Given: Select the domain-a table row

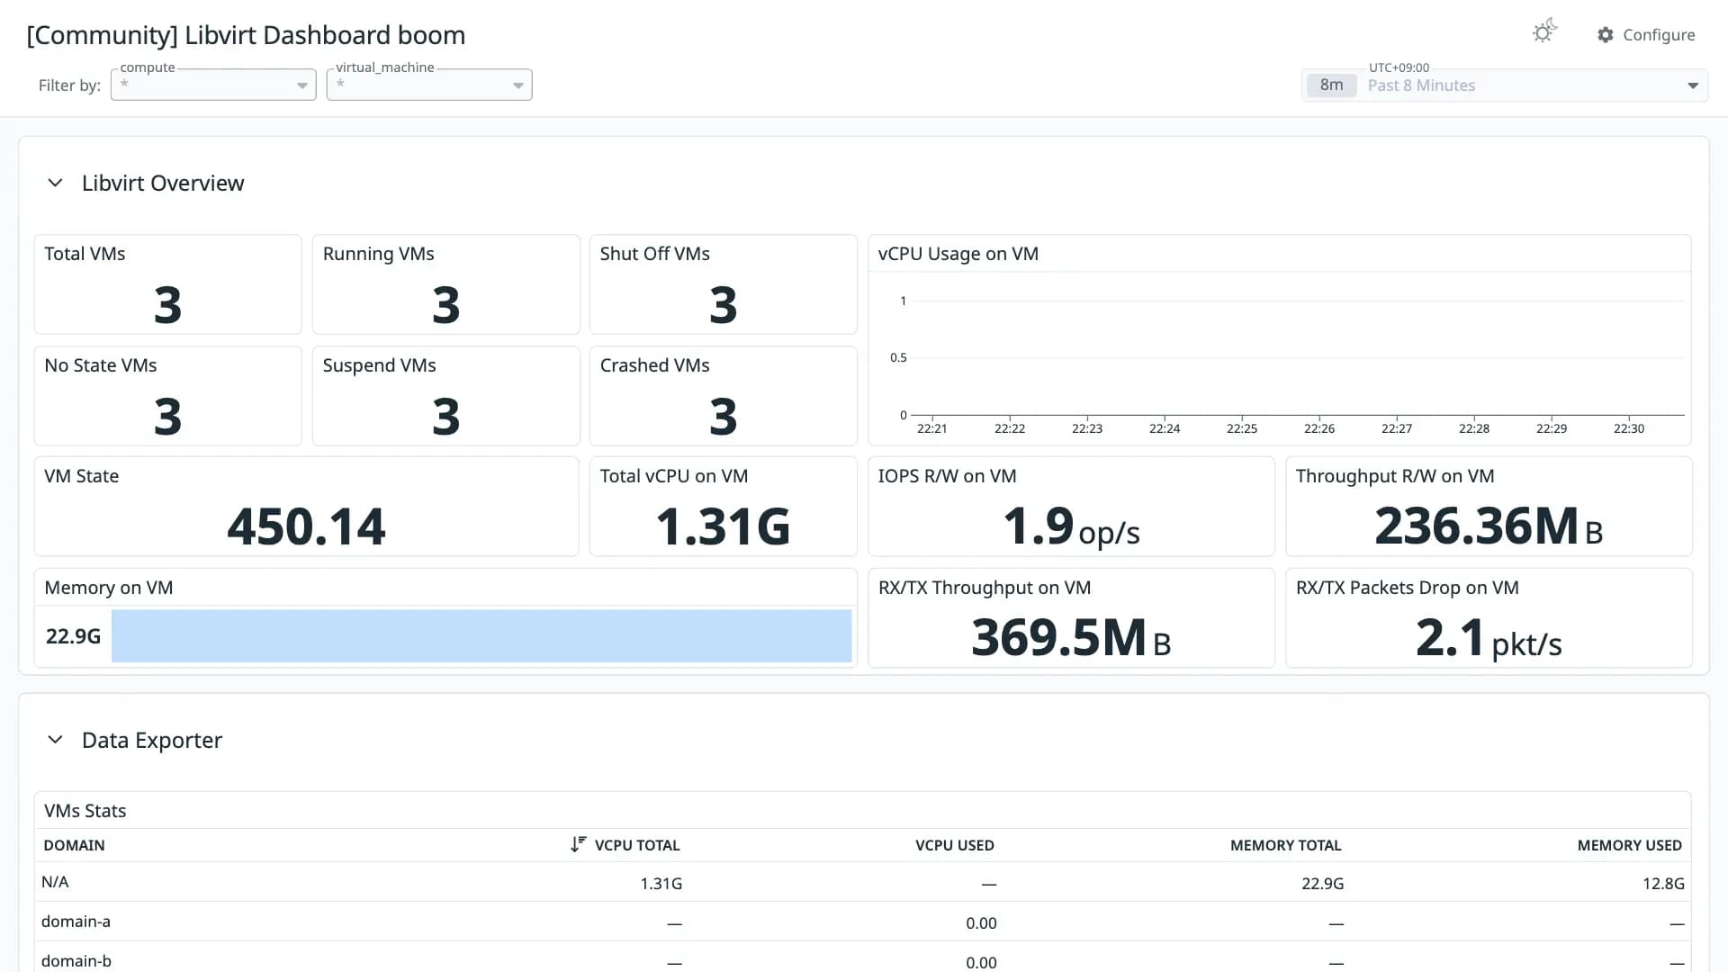Looking at the screenshot, I should [863, 922].
